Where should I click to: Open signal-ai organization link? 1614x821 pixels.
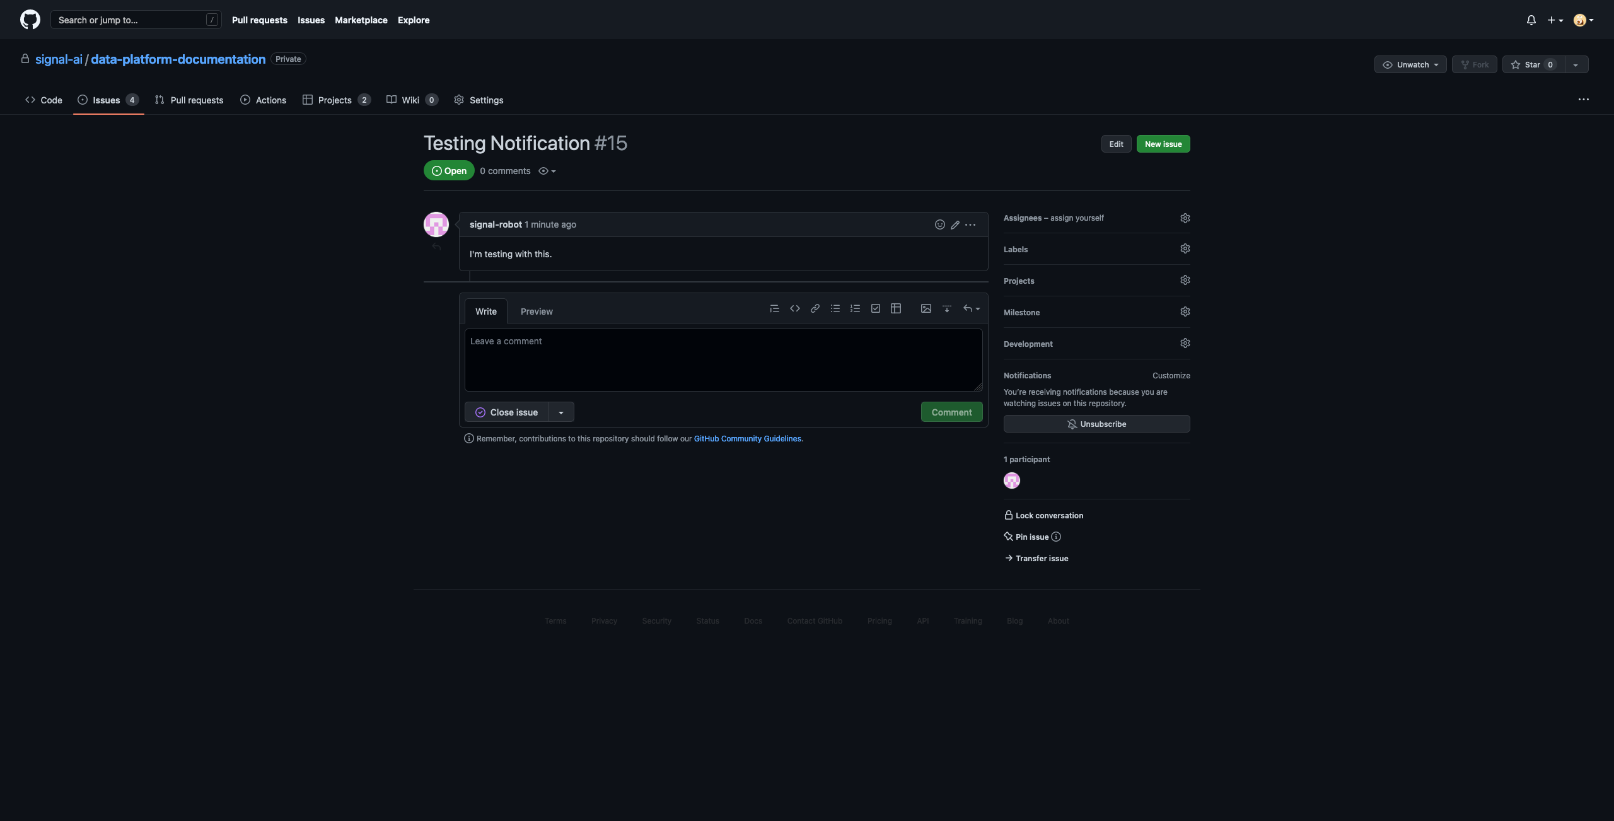click(x=59, y=59)
